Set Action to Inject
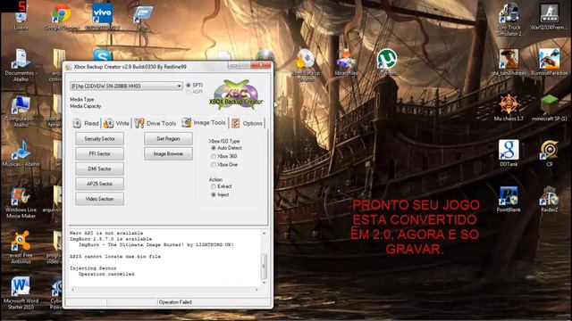The image size is (572, 321). click(214, 195)
